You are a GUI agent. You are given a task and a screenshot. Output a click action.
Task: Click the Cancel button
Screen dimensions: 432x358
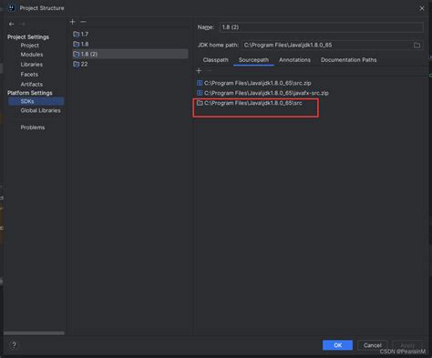click(x=372, y=345)
